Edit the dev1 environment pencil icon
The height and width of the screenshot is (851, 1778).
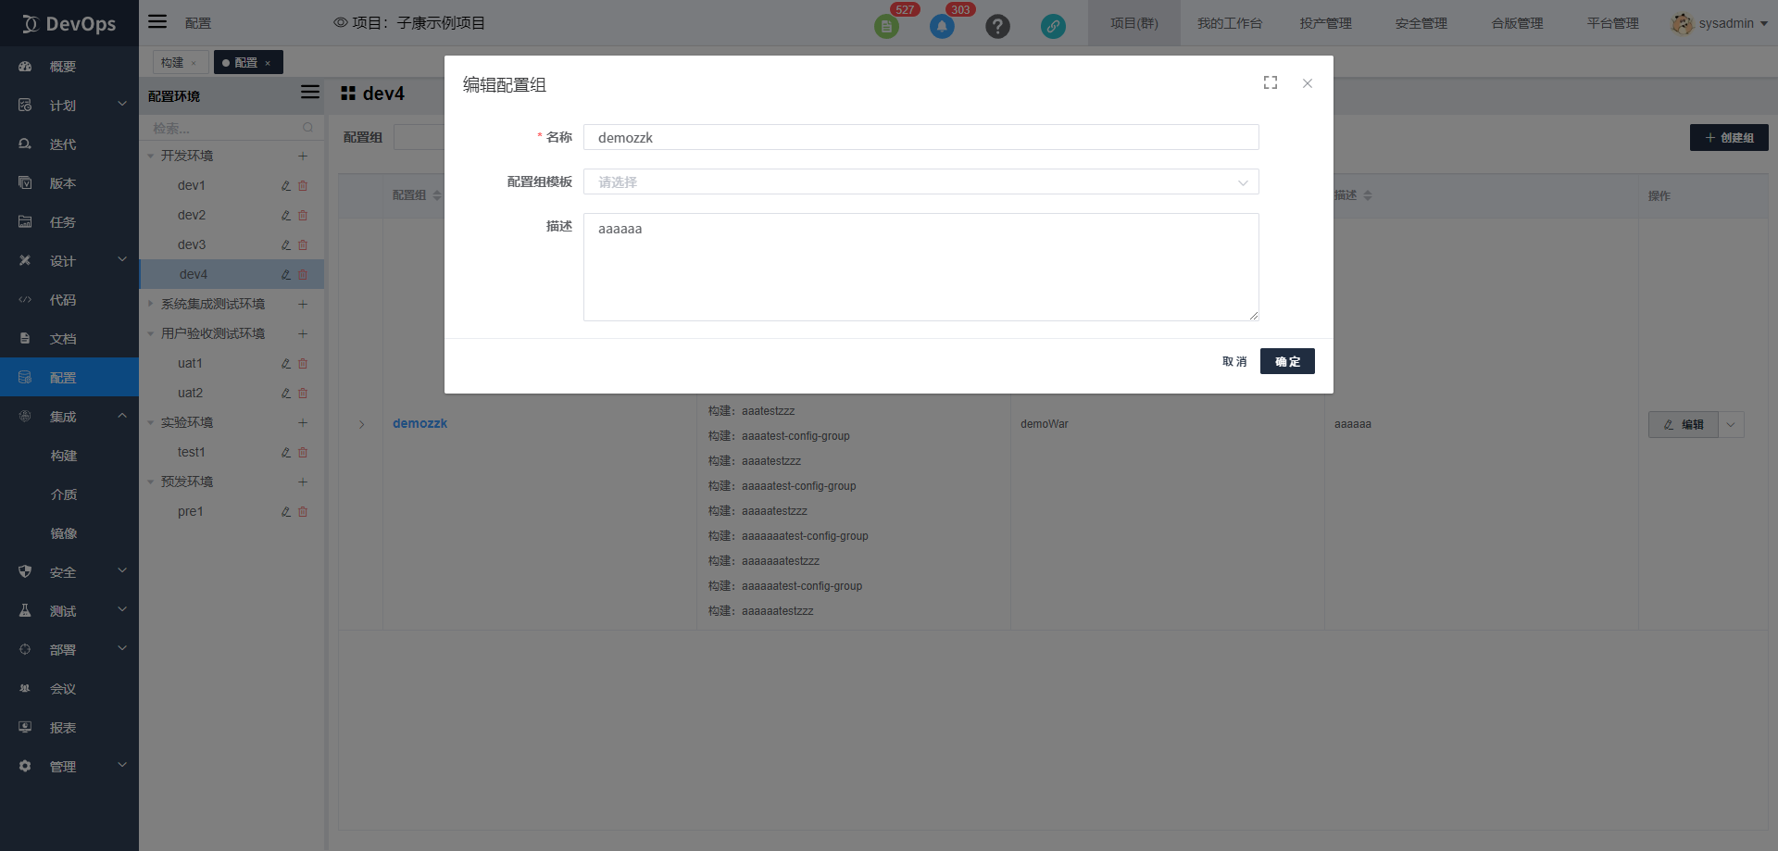coord(286,186)
